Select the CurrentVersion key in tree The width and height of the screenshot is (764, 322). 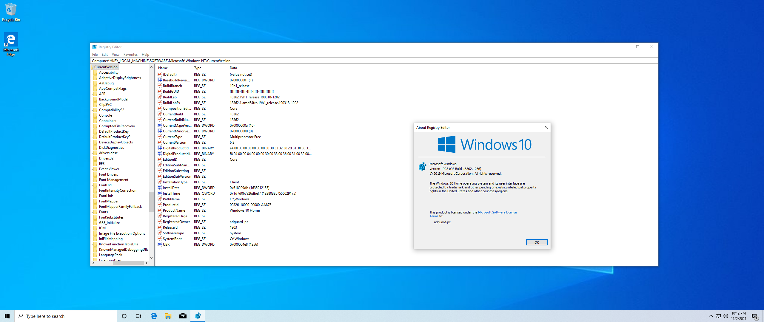(106, 67)
